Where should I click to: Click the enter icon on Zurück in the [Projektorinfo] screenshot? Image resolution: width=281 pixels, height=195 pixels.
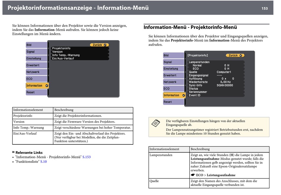pyautogui.click(x=241, y=55)
